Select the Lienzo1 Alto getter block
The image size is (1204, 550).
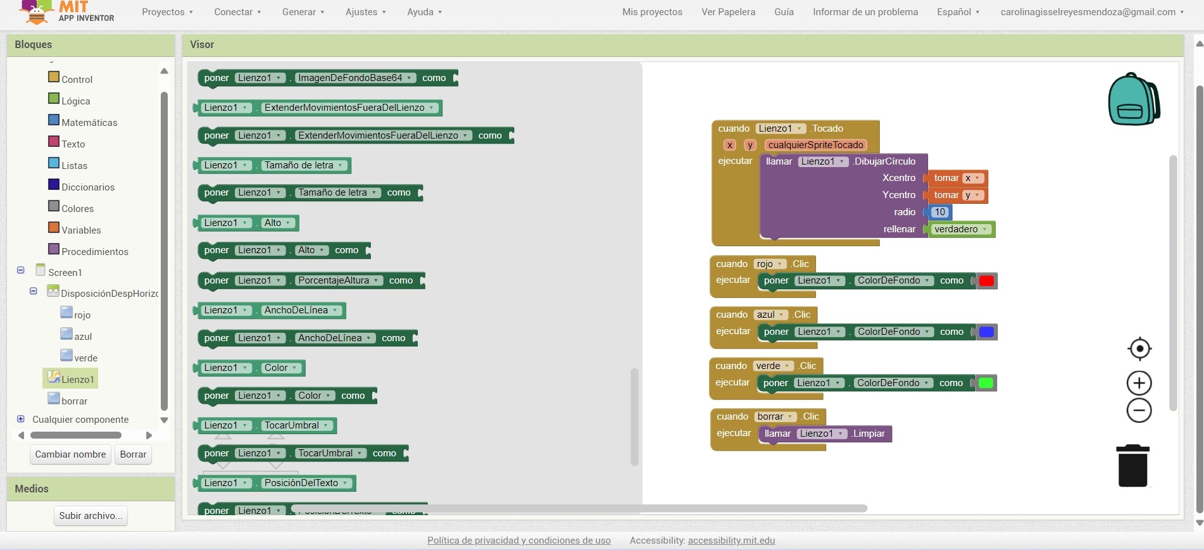246,223
